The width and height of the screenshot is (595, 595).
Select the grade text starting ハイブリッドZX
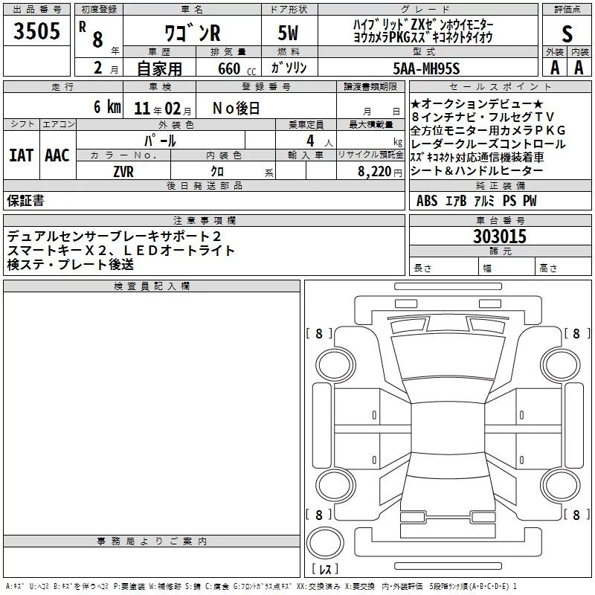coord(423,31)
